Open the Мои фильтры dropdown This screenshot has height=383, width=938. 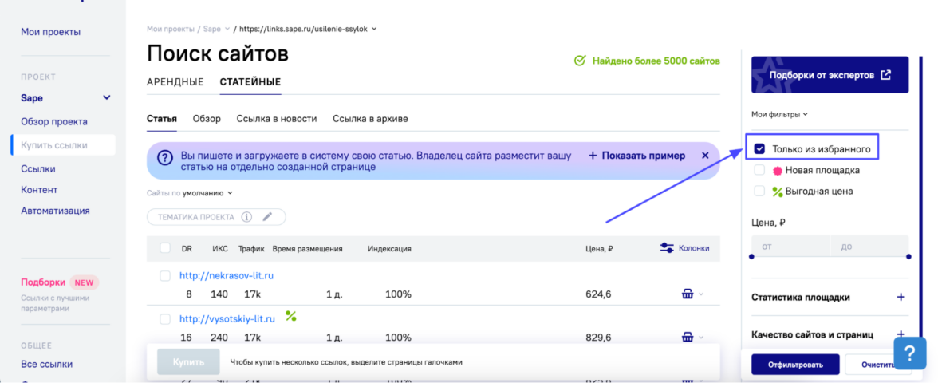(x=779, y=114)
